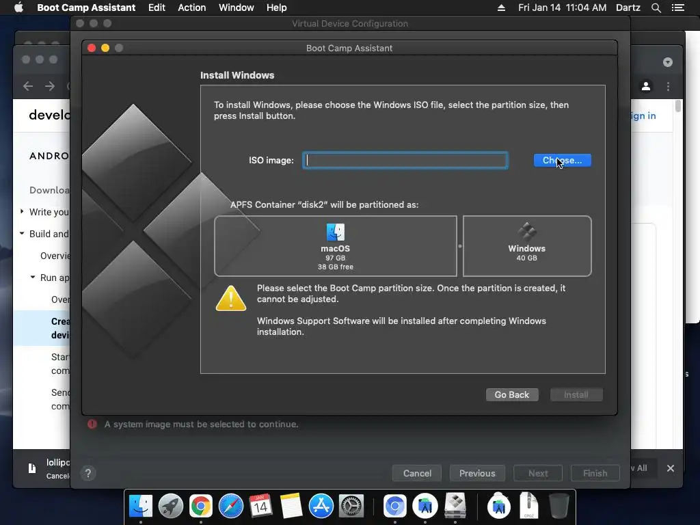Open Calendar from the Dock

(x=260, y=507)
